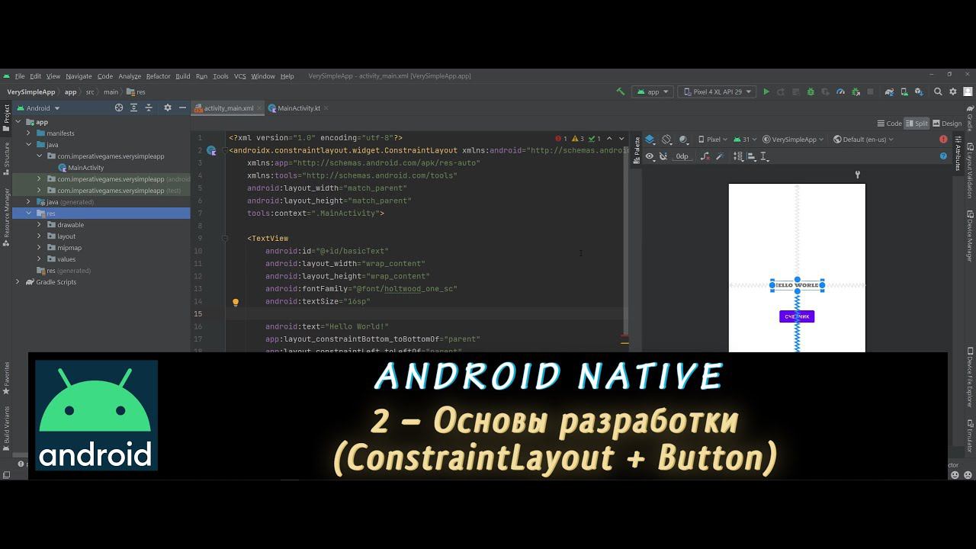Select the activity_main.xml editor tab

(x=226, y=108)
